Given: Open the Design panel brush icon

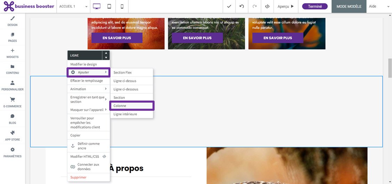Looking at the screenshot, I should pyautogui.click(x=13, y=18).
